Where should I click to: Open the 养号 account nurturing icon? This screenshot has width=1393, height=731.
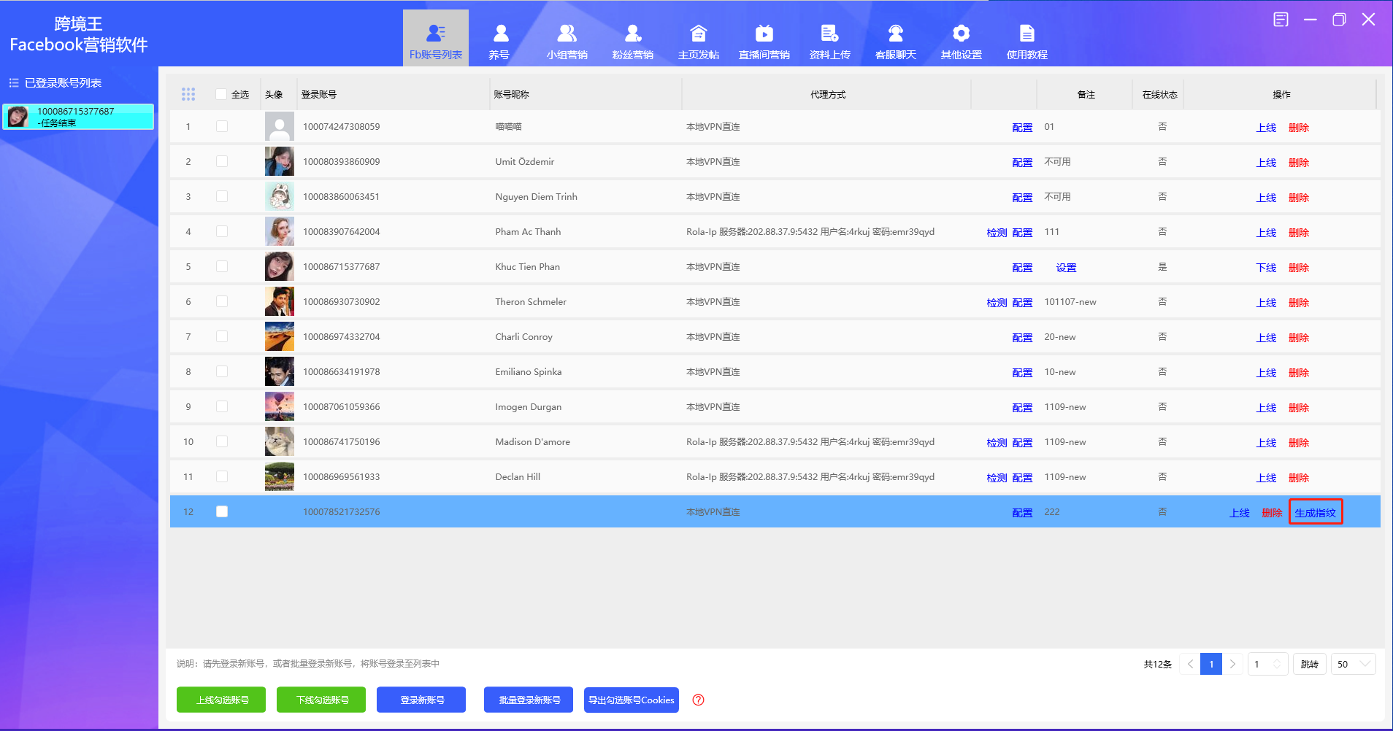click(500, 34)
